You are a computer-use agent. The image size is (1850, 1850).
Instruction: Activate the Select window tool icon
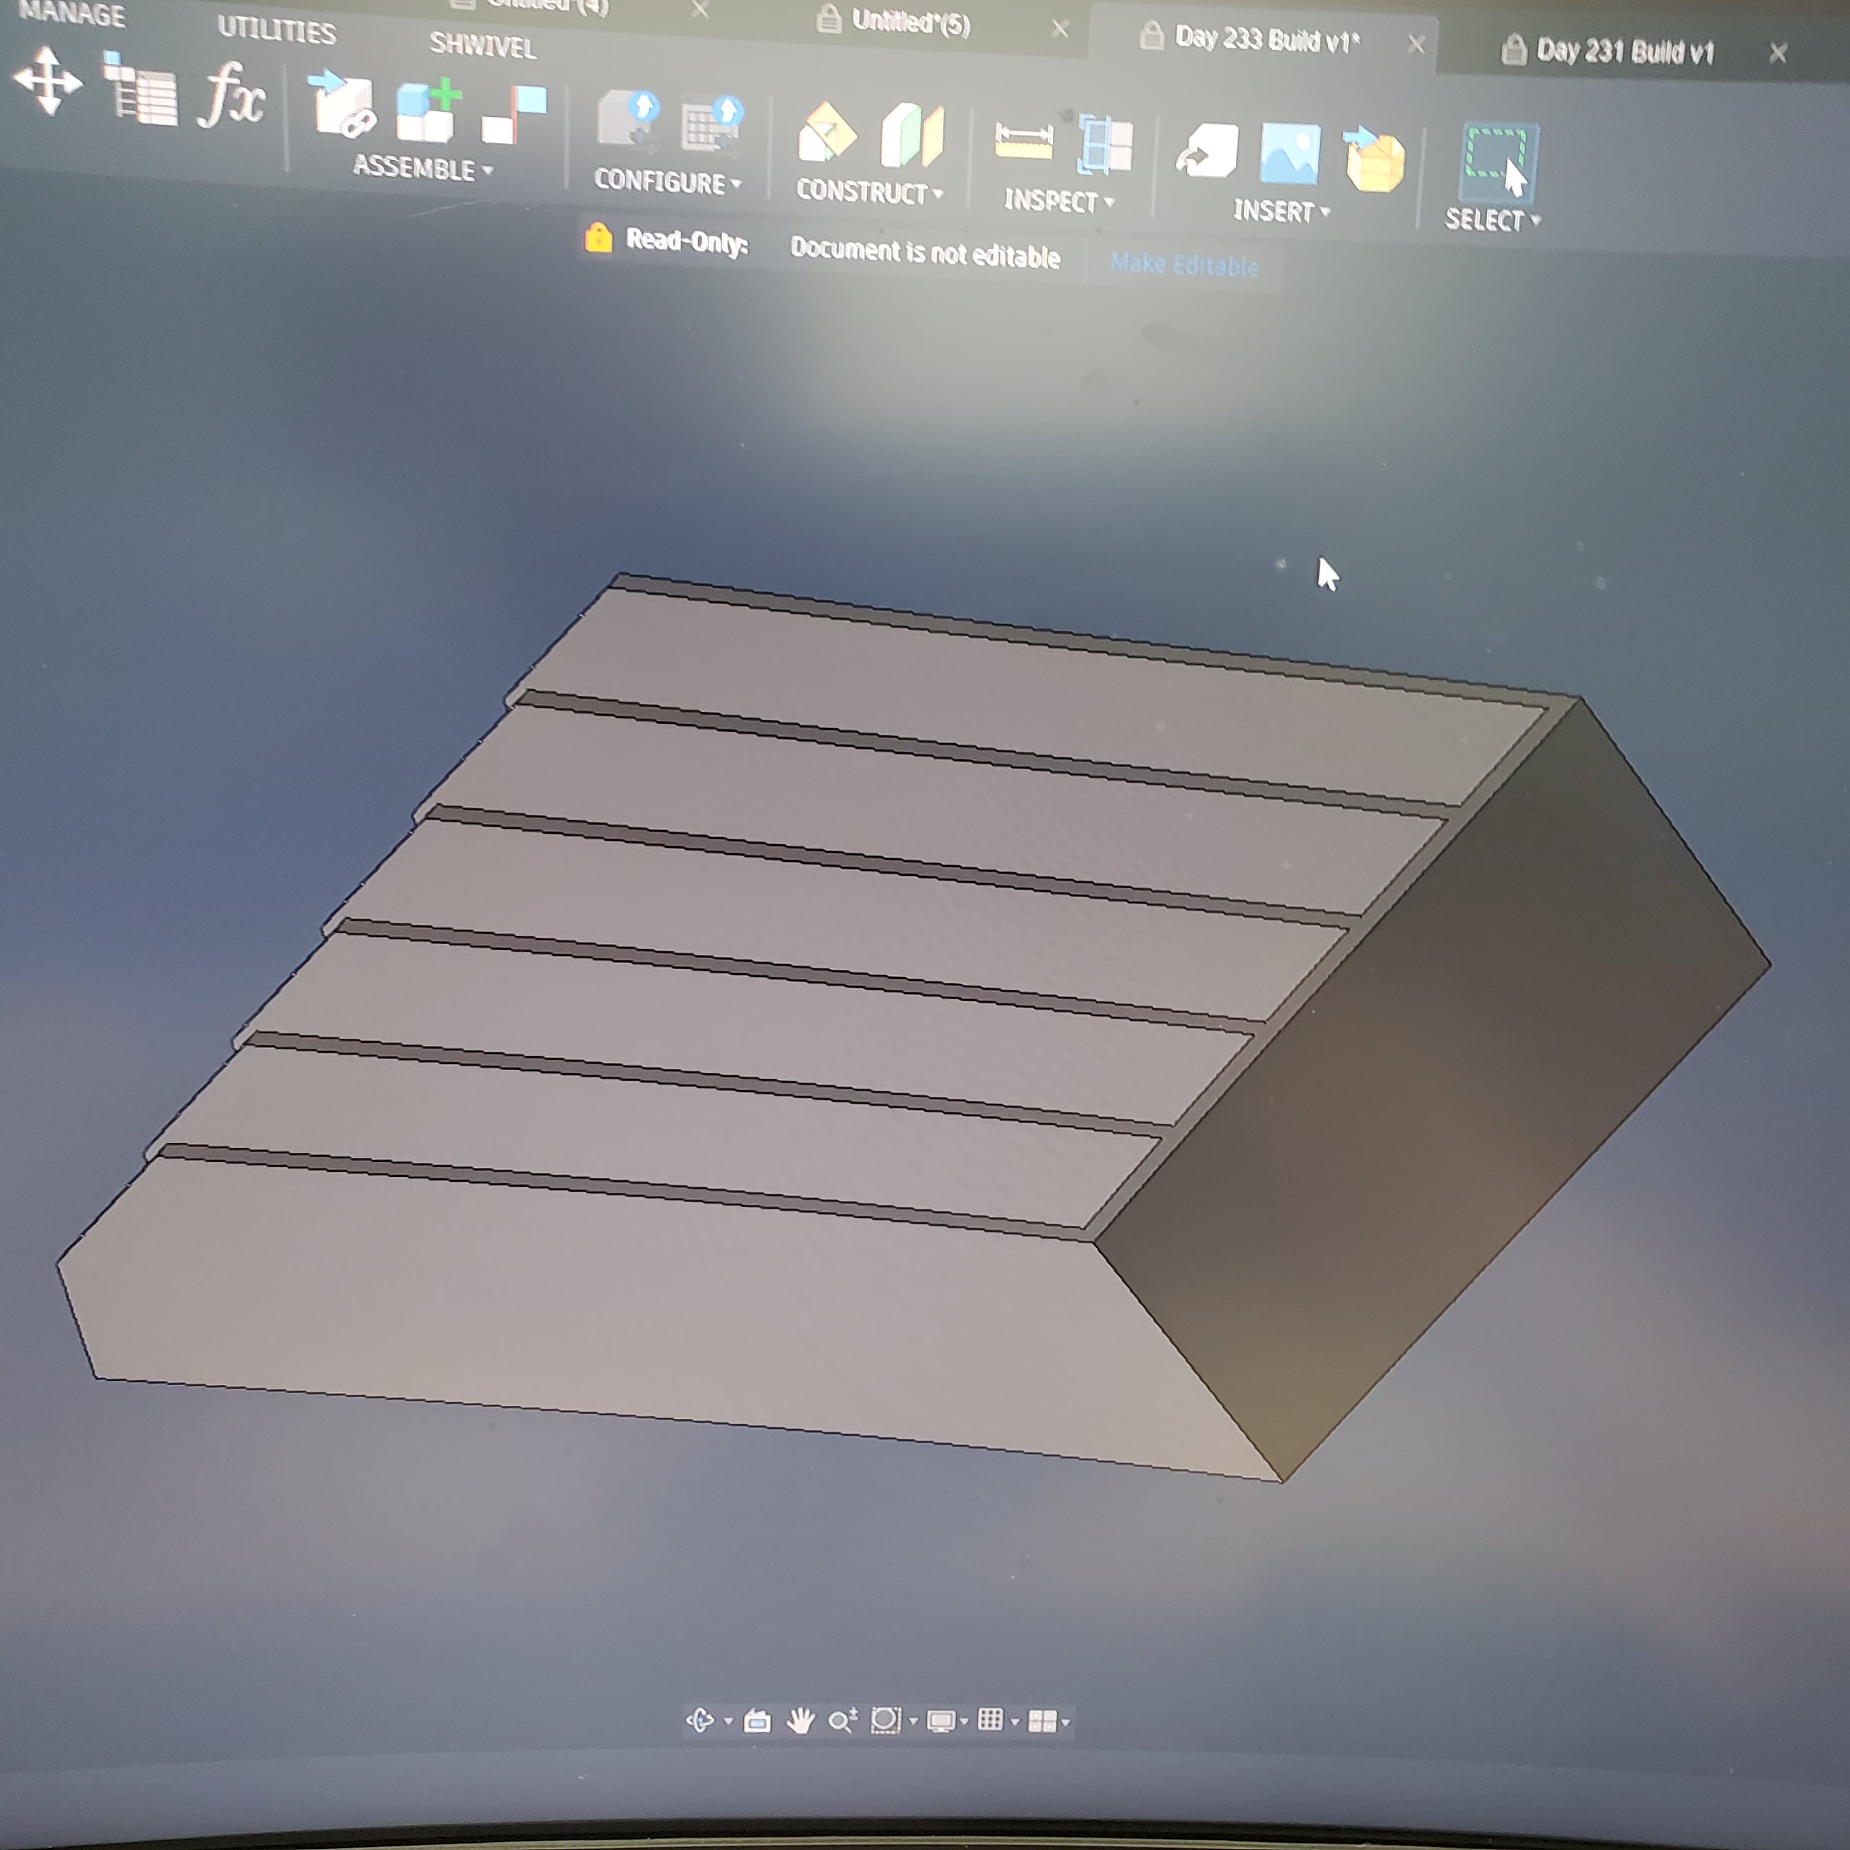pyautogui.click(x=1498, y=162)
